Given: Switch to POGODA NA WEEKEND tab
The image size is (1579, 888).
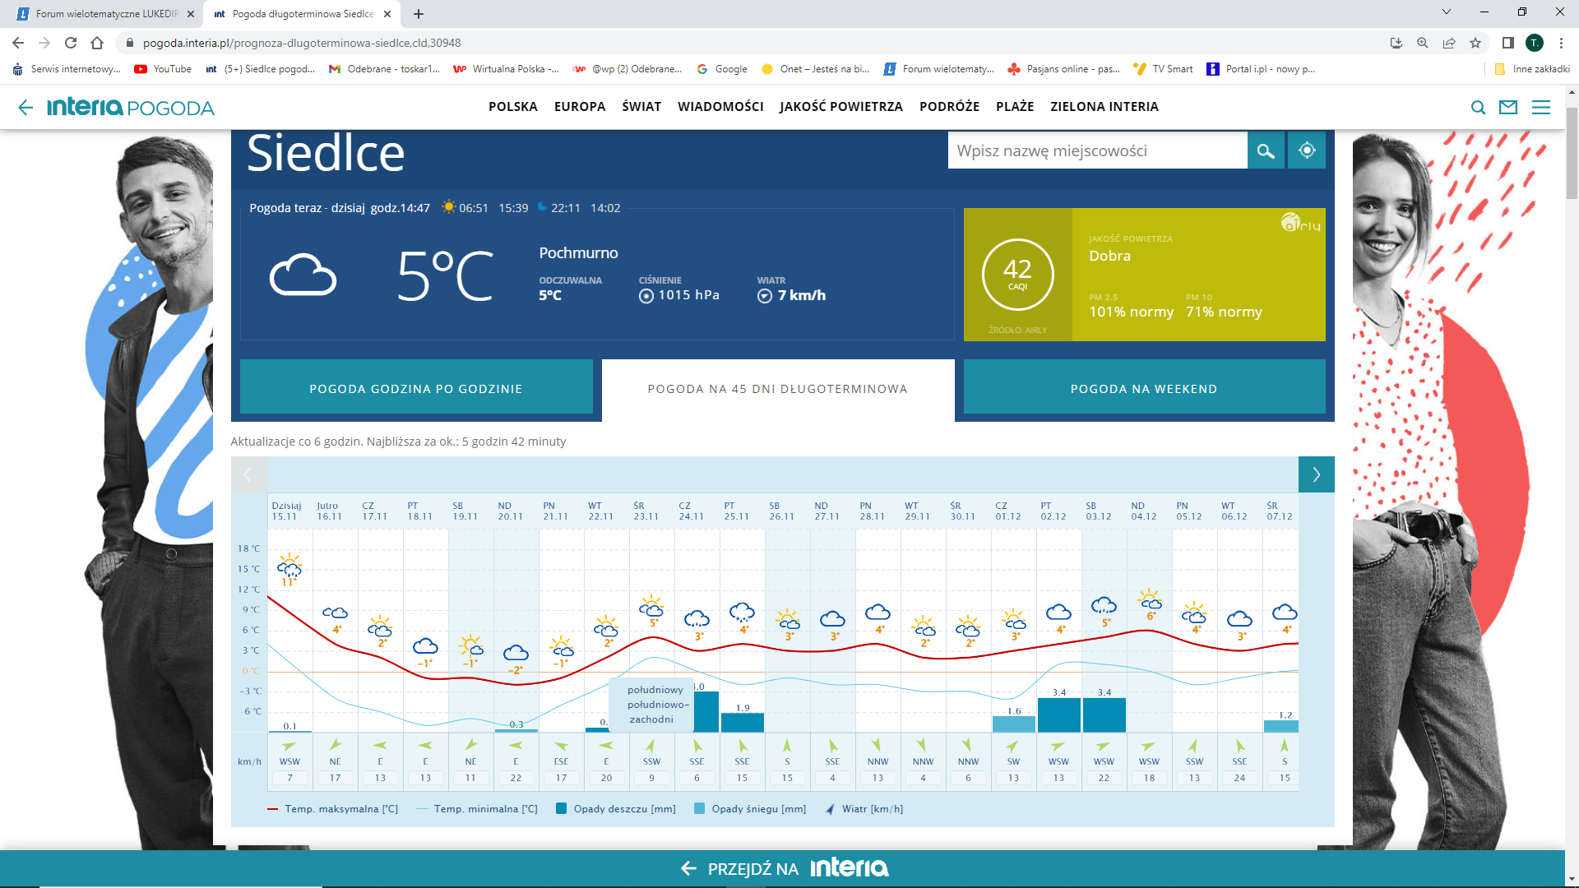Looking at the screenshot, I should tap(1144, 388).
